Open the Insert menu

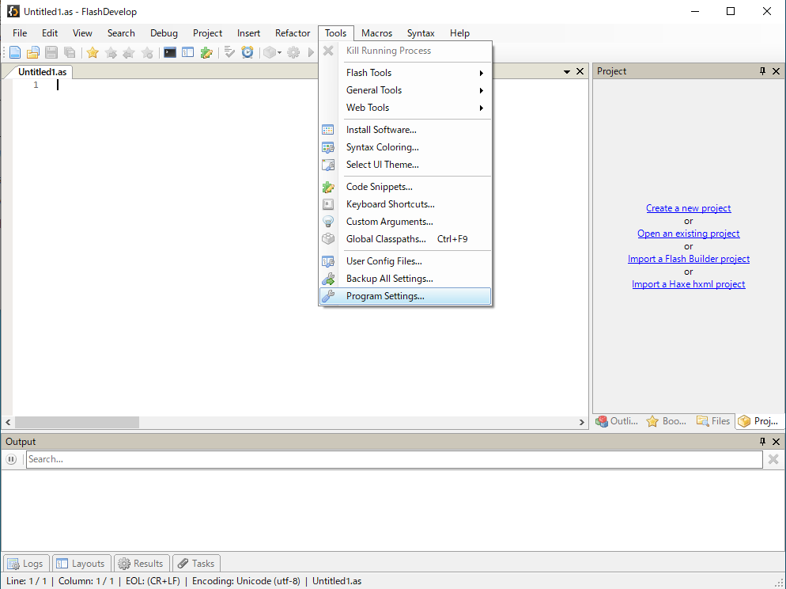[248, 33]
